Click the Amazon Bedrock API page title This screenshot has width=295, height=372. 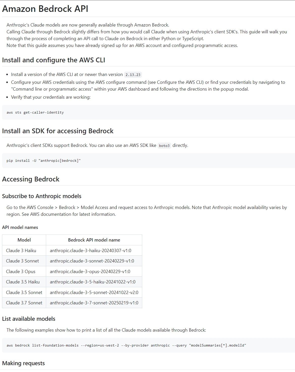pyautogui.click(x=45, y=9)
